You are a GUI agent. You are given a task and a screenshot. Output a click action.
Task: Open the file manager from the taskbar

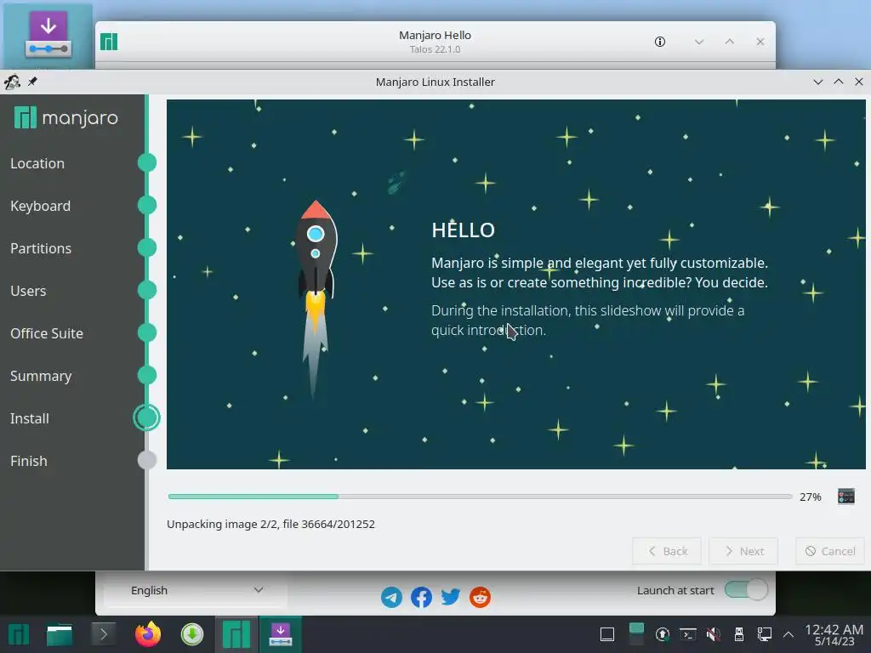tap(60, 634)
